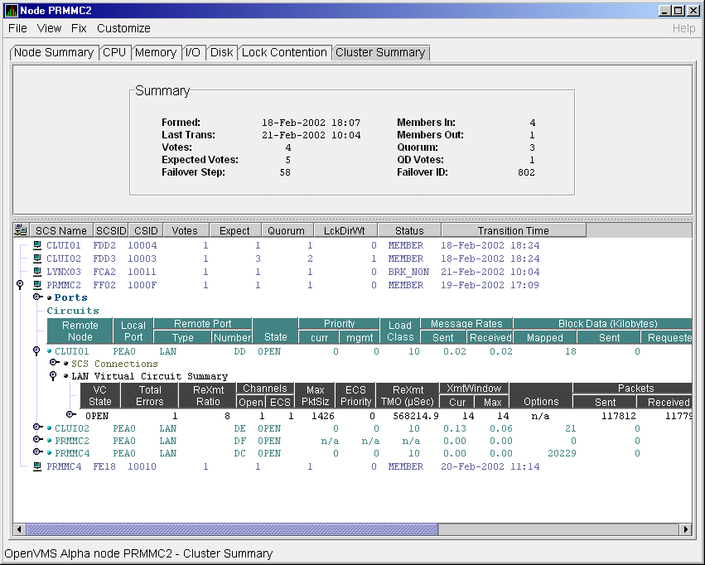Screen dimensions: 705x565
Task: Select the CLUI01 node name in member list
Action: pos(64,245)
